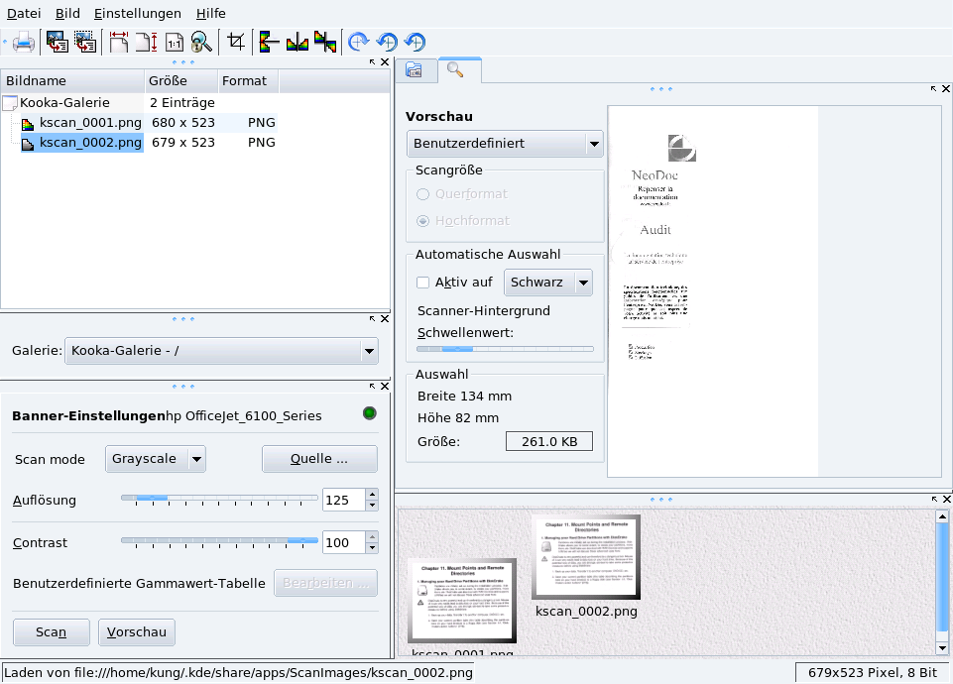Click the print image icon in toolbar
This screenshot has height=684, width=953.
[x=24, y=42]
